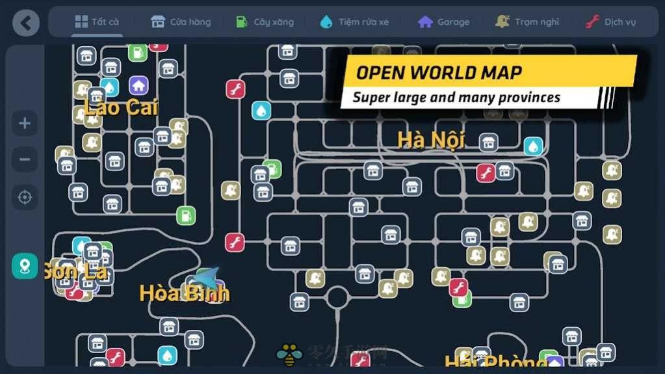Select the green gas station below Lào Cai grid
This screenshot has width=665, height=374.
(x=186, y=215)
